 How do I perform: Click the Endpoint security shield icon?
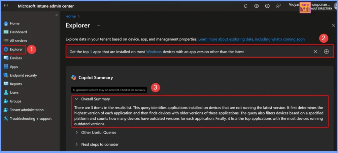(x=6, y=75)
